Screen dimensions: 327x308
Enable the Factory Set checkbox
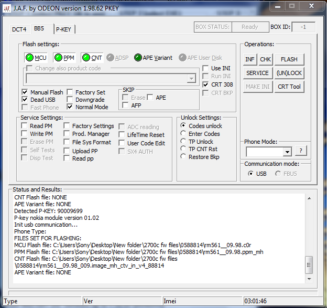click(x=70, y=92)
